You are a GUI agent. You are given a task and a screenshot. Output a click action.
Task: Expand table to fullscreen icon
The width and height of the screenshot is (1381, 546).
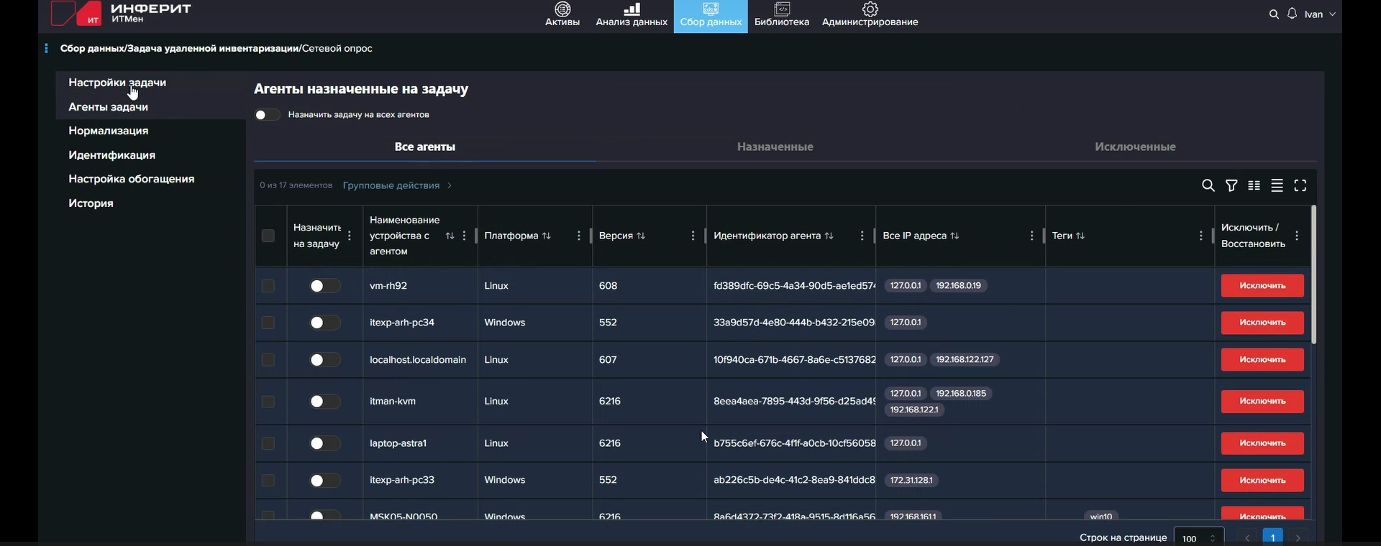[x=1300, y=186]
